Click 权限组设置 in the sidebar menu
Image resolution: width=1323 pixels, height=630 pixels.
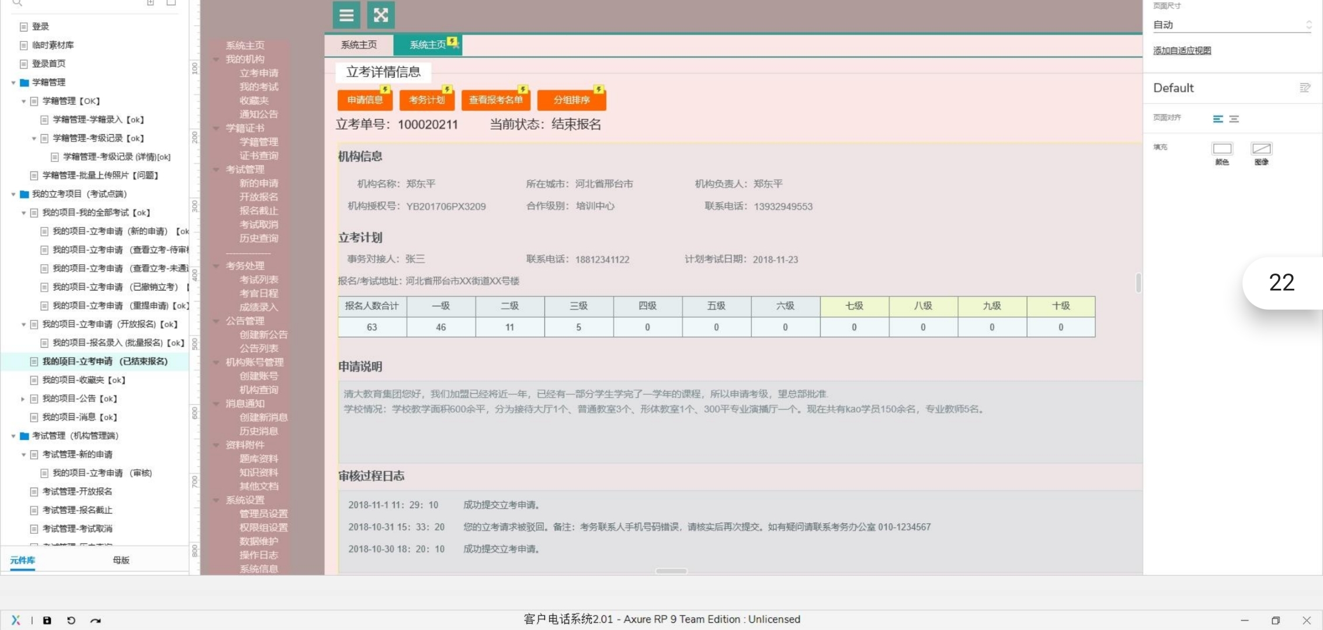[x=263, y=527]
